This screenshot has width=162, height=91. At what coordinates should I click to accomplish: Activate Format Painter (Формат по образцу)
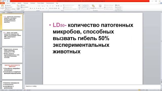pos(10,9)
